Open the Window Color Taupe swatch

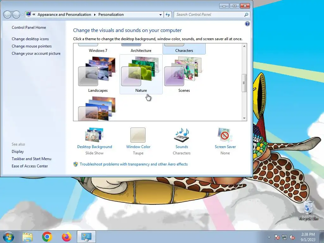point(138,135)
